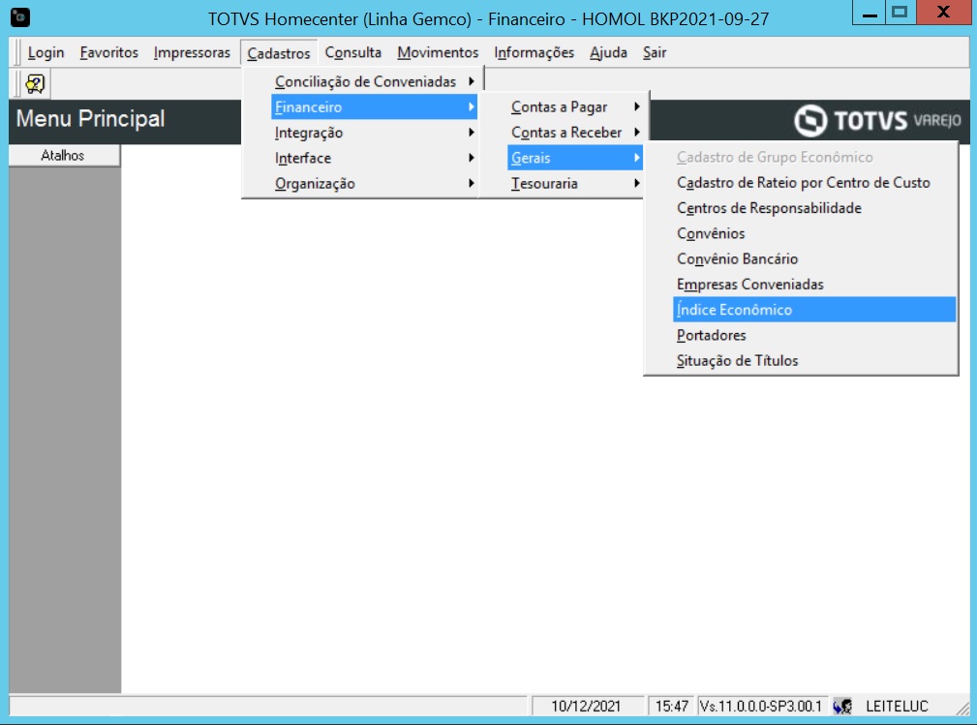Minimize the TOTVS Homecenter window
This screenshot has height=725, width=977.
coord(870,13)
